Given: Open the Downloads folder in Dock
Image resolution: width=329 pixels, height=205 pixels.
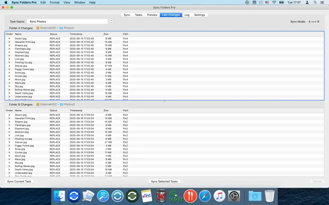Looking at the screenshot, I should 255,196.
